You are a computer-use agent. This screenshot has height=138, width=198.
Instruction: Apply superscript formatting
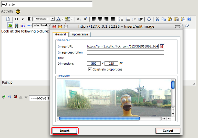coord(85,19)
